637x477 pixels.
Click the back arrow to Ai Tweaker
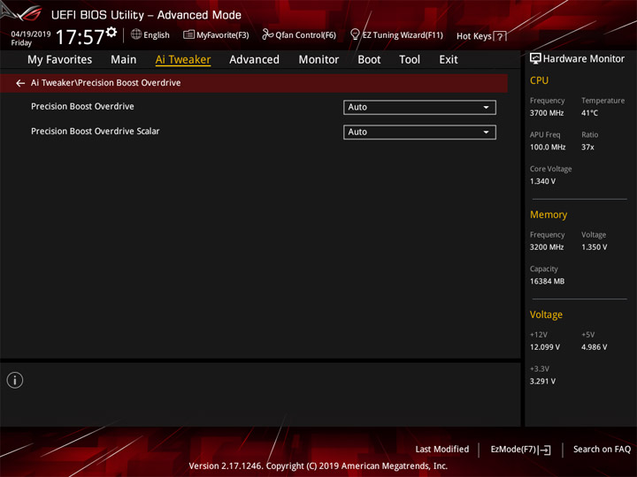[20, 83]
